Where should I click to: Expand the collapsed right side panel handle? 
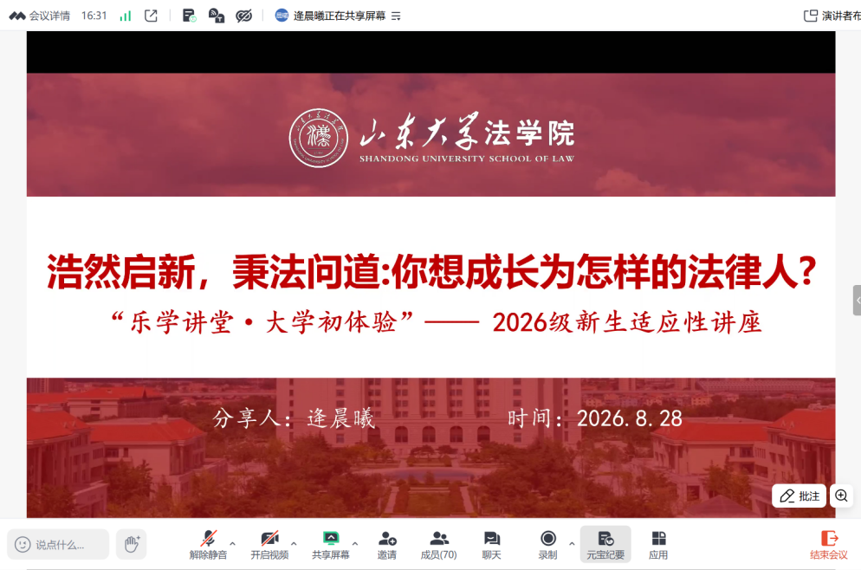pyautogui.click(x=858, y=301)
